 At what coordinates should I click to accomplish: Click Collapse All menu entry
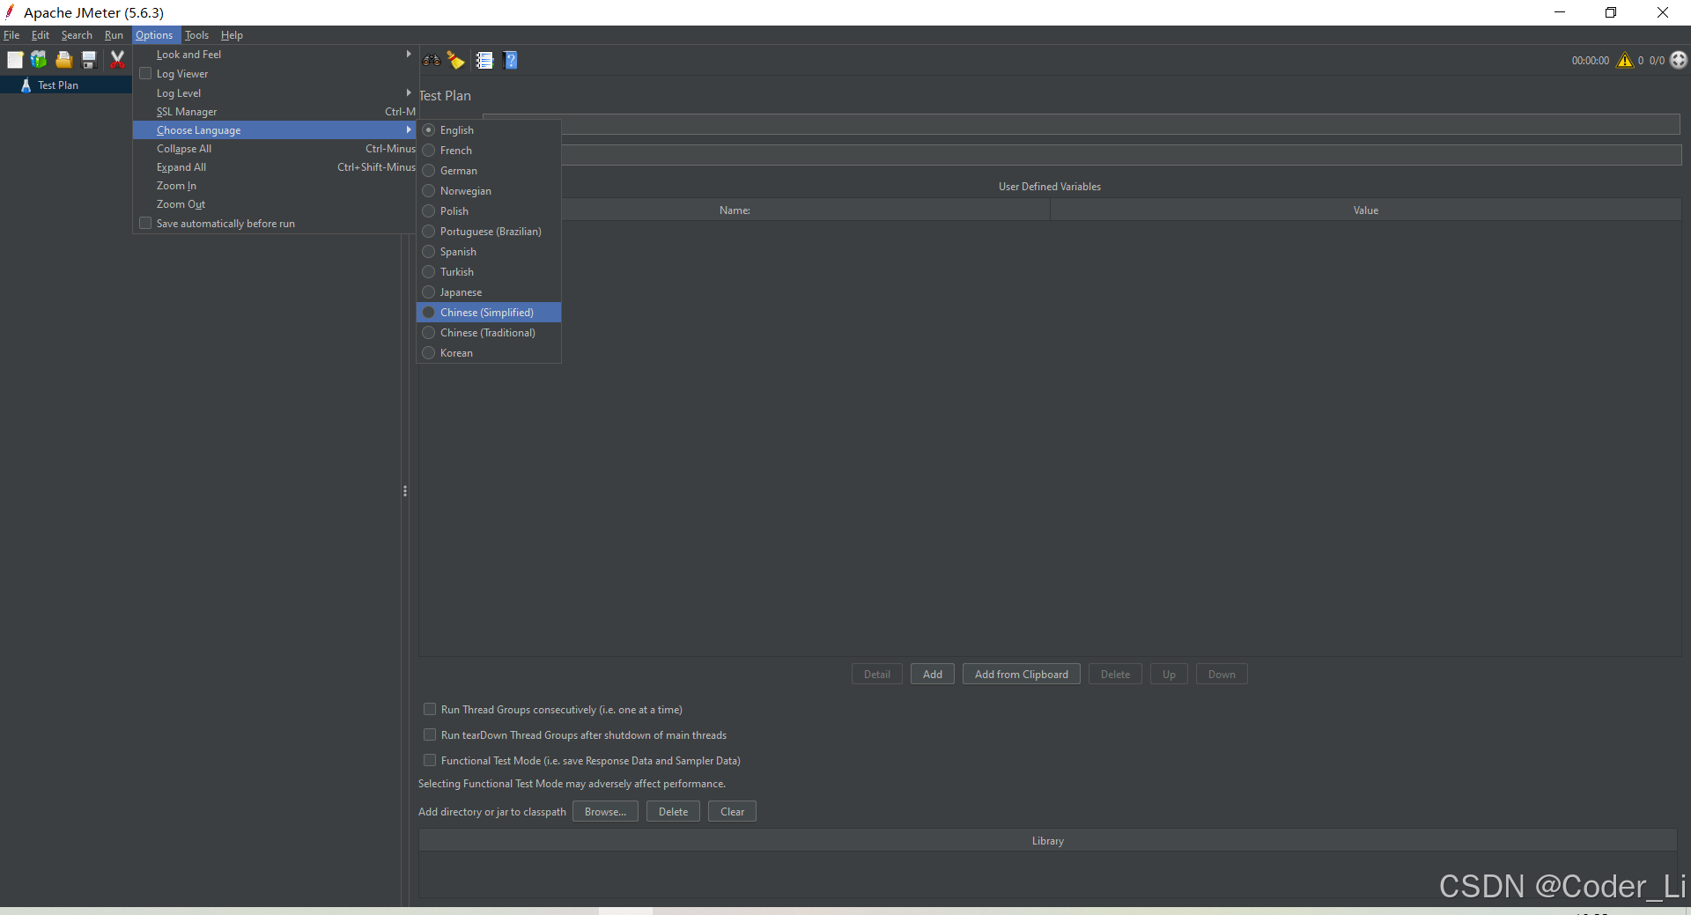[274, 149]
